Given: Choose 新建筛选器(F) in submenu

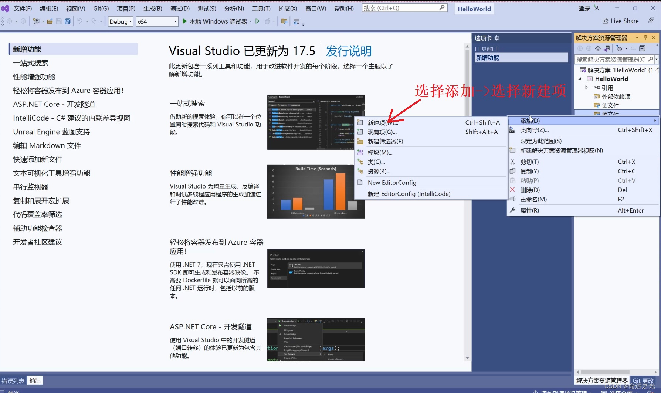Looking at the screenshot, I should 431,141.
